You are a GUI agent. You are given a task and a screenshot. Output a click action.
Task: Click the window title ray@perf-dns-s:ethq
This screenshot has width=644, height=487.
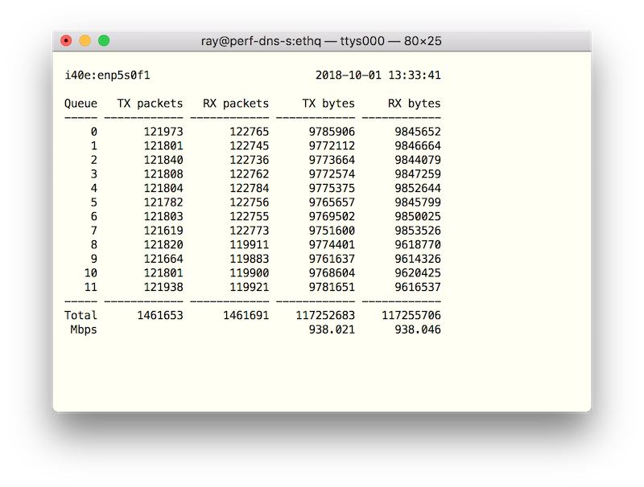[x=261, y=41]
